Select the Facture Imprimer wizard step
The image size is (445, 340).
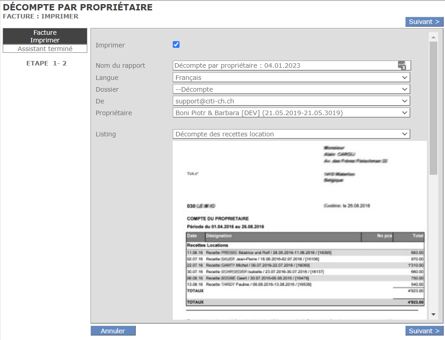click(45, 36)
